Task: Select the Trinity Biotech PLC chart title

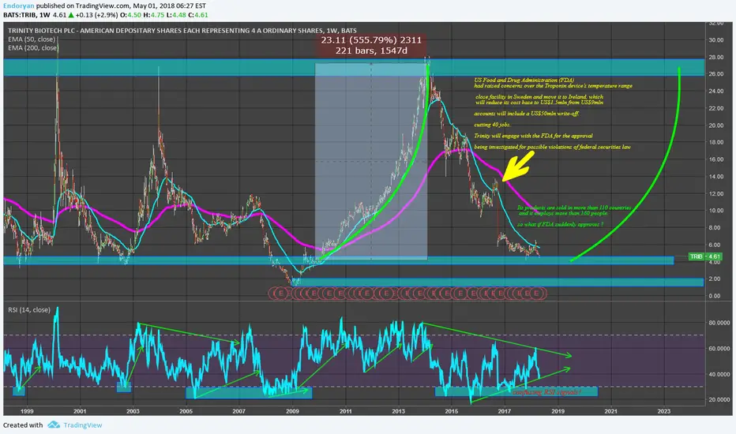Action: coord(182,31)
